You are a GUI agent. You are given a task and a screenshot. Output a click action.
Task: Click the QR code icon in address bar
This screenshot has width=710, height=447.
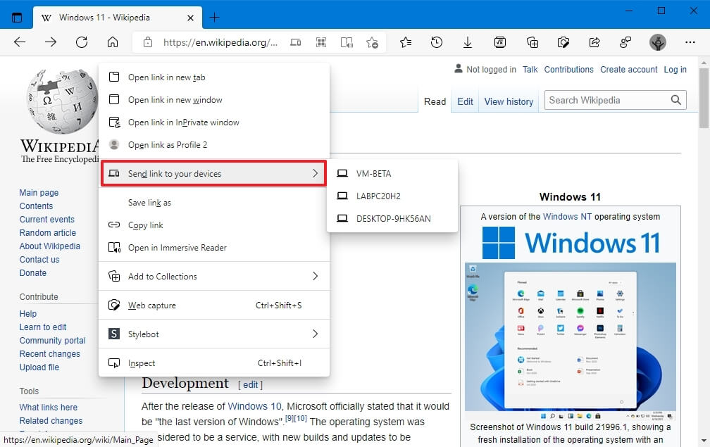click(x=321, y=42)
